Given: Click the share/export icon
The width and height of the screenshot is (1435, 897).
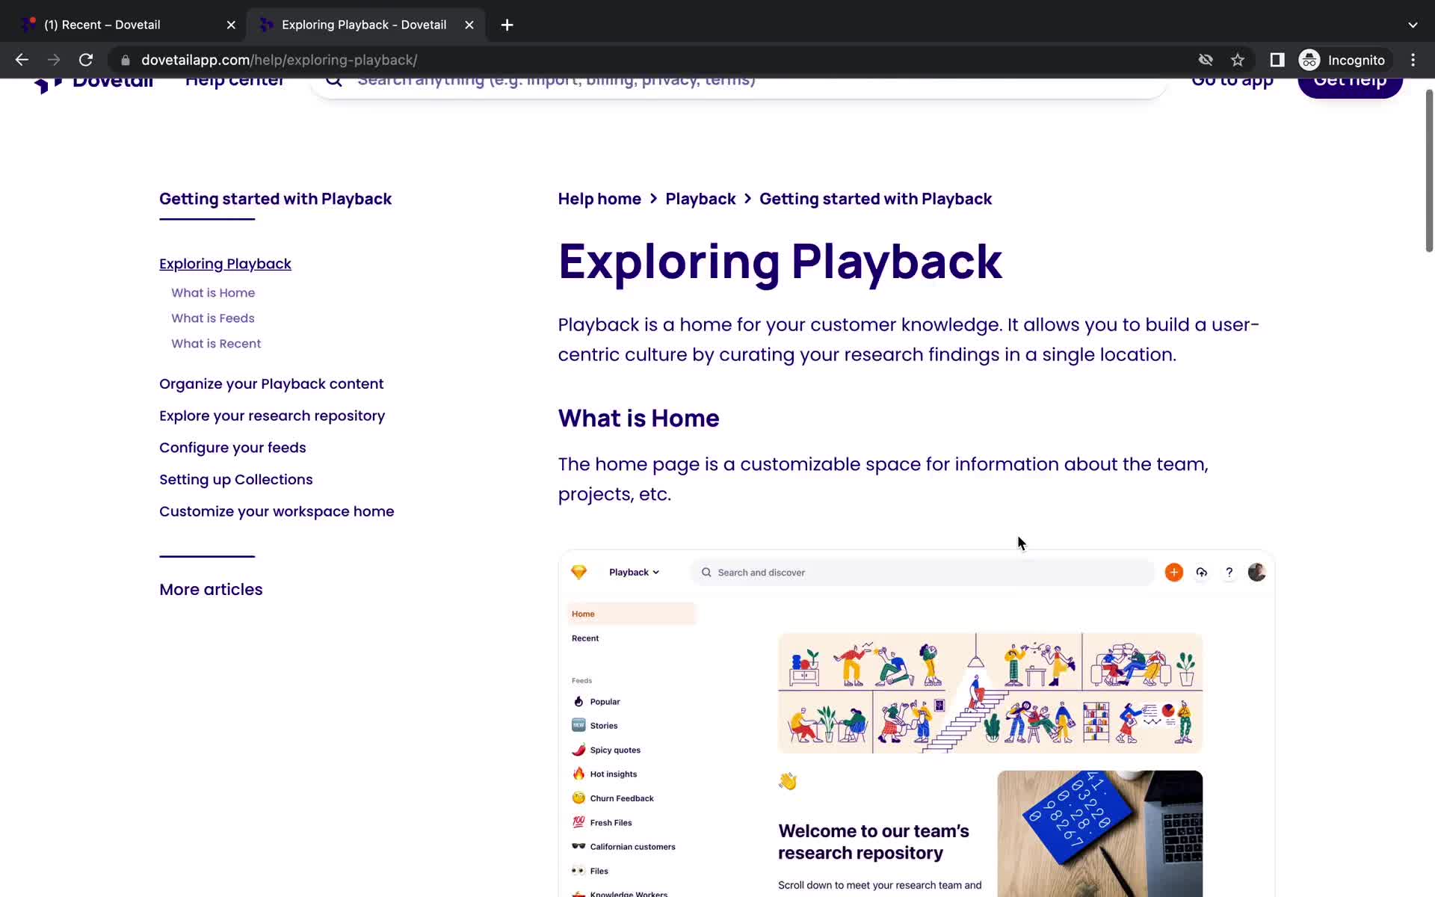Looking at the screenshot, I should coord(1202,572).
